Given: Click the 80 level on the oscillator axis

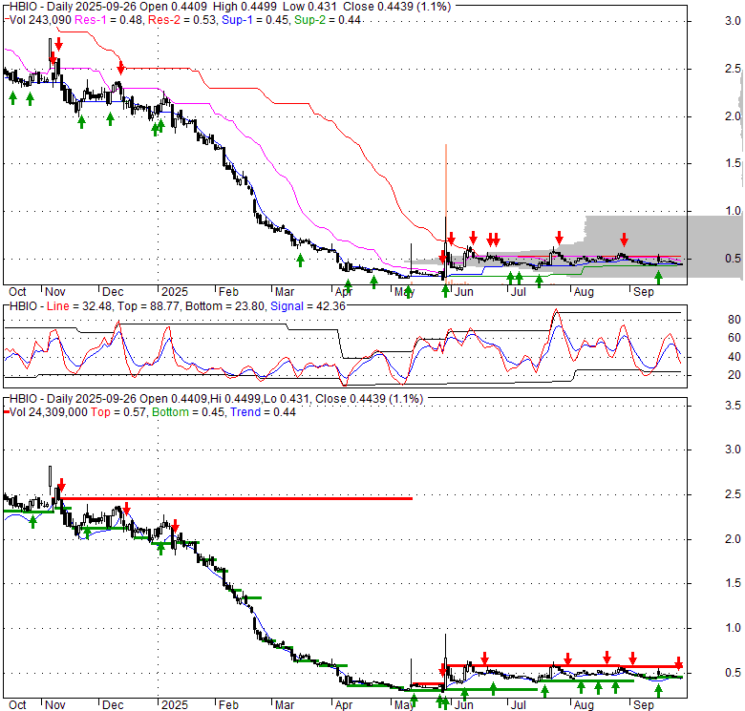Looking at the screenshot, I should [x=734, y=320].
